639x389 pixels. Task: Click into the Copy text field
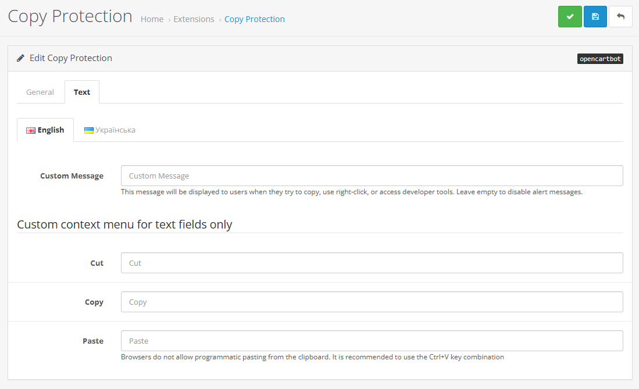(372, 302)
